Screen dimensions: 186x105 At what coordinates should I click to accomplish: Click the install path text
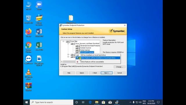tap(82, 66)
